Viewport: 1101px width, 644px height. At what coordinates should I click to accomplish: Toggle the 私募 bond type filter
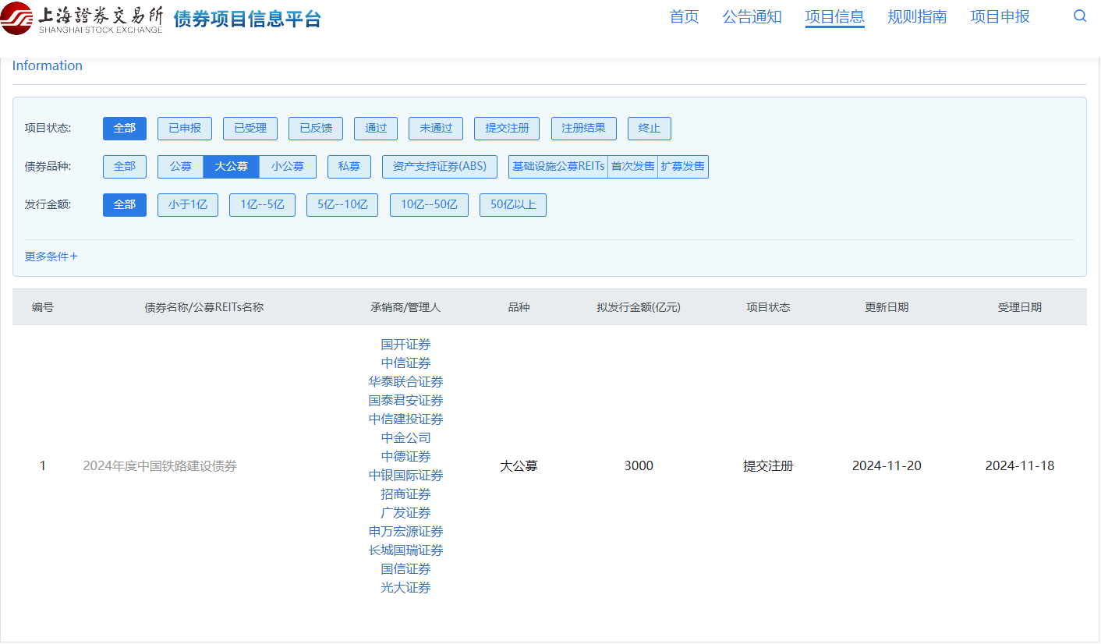click(349, 166)
